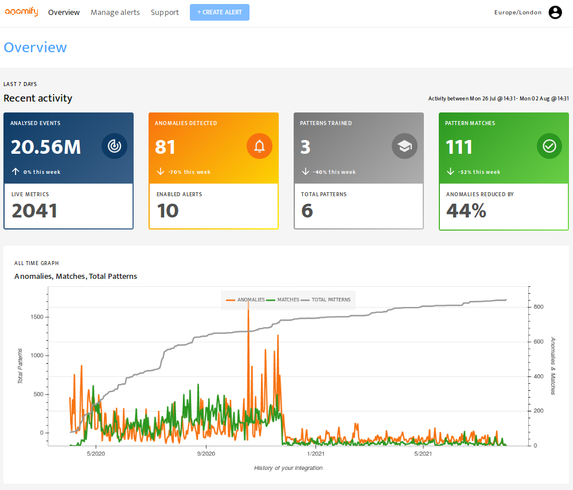Click the activity date range text
The height and width of the screenshot is (490, 573).
point(498,98)
